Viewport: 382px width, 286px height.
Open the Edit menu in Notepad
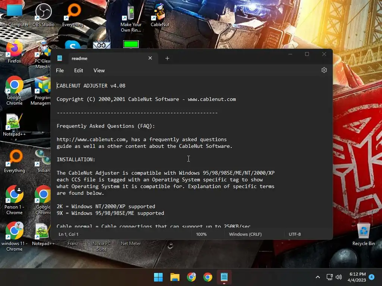[x=78, y=70]
